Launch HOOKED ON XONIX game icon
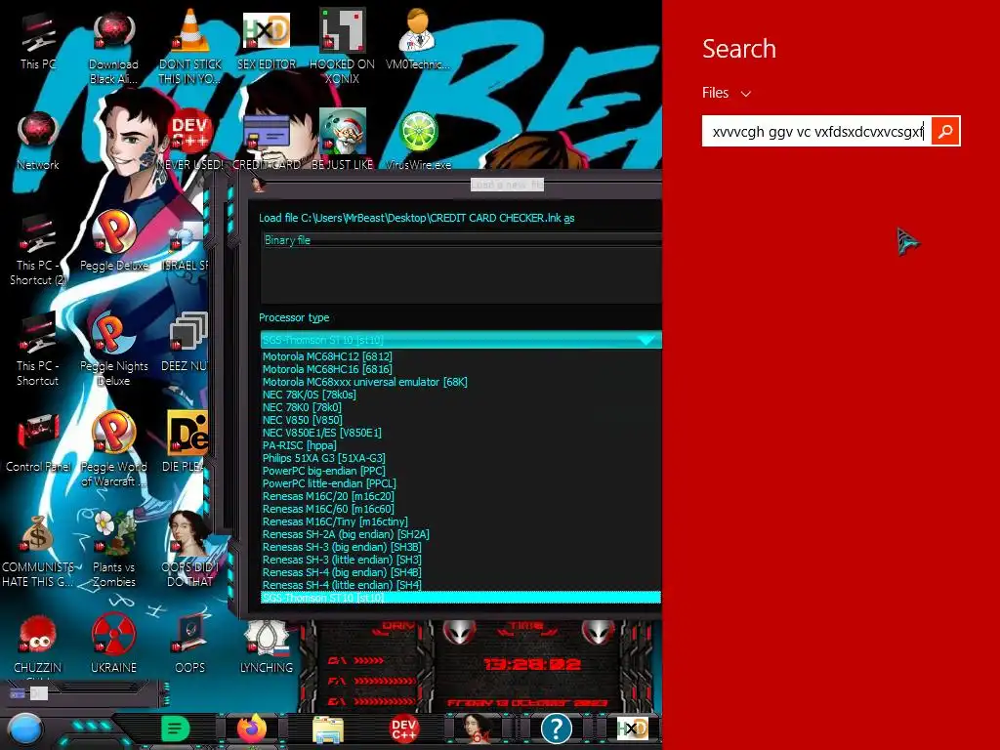Image resolution: width=1000 pixels, height=750 pixels. pos(343,48)
